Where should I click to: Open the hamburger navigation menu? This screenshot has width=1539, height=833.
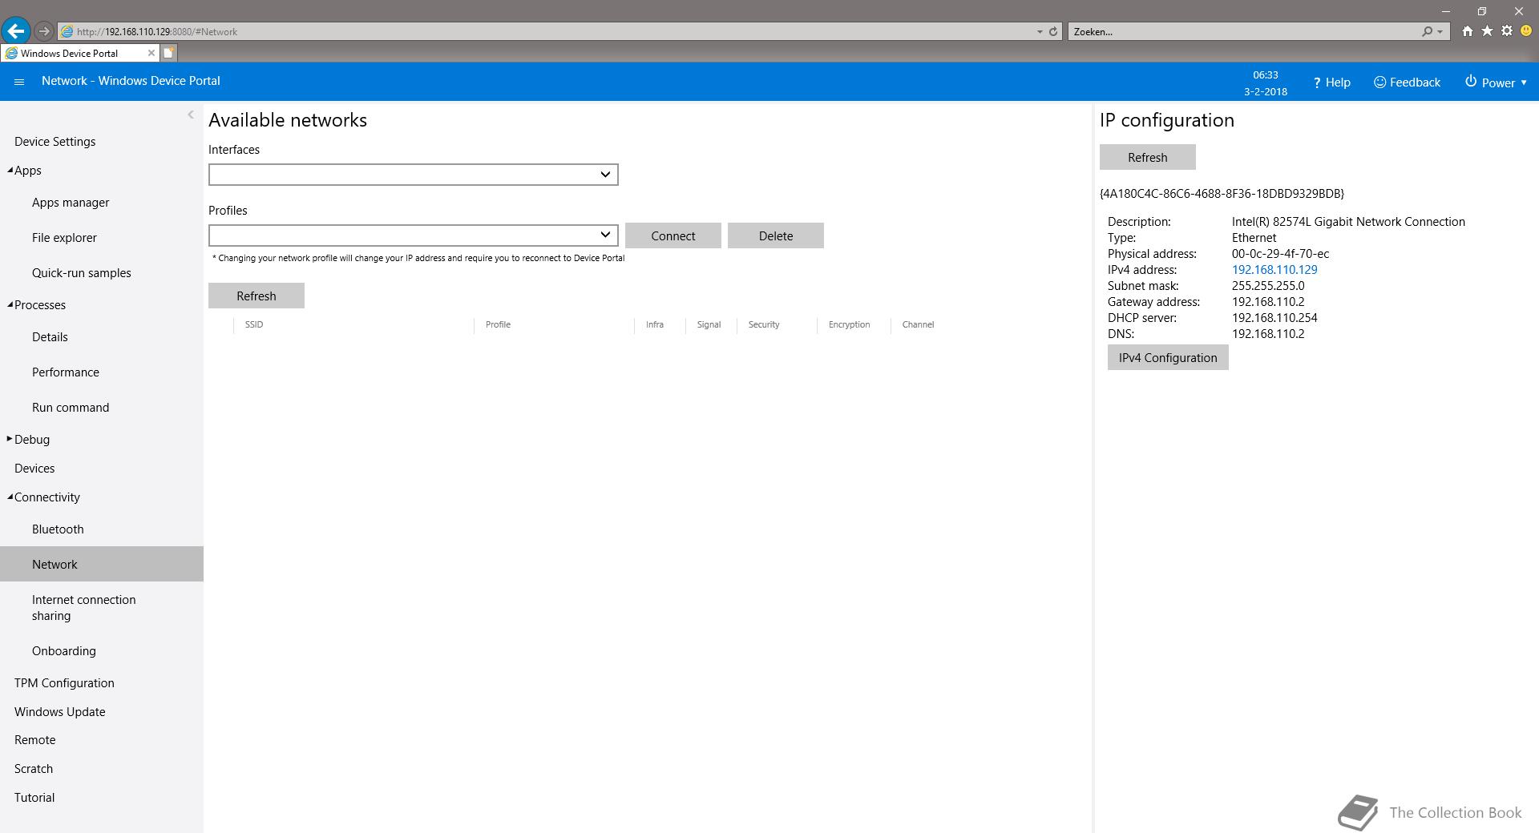click(x=19, y=82)
